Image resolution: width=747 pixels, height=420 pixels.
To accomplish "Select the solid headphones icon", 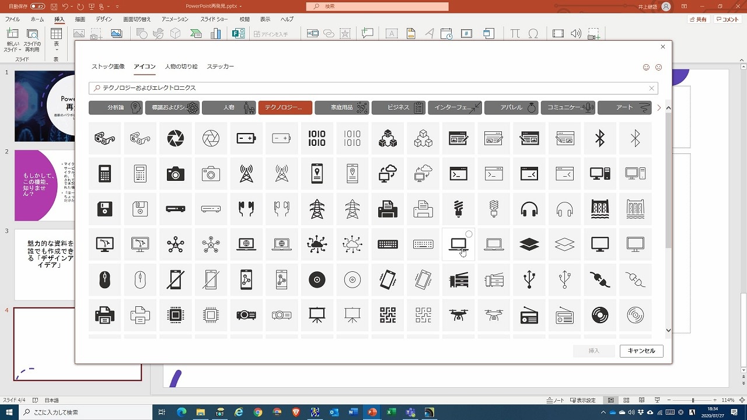I will (x=529, y=209).
